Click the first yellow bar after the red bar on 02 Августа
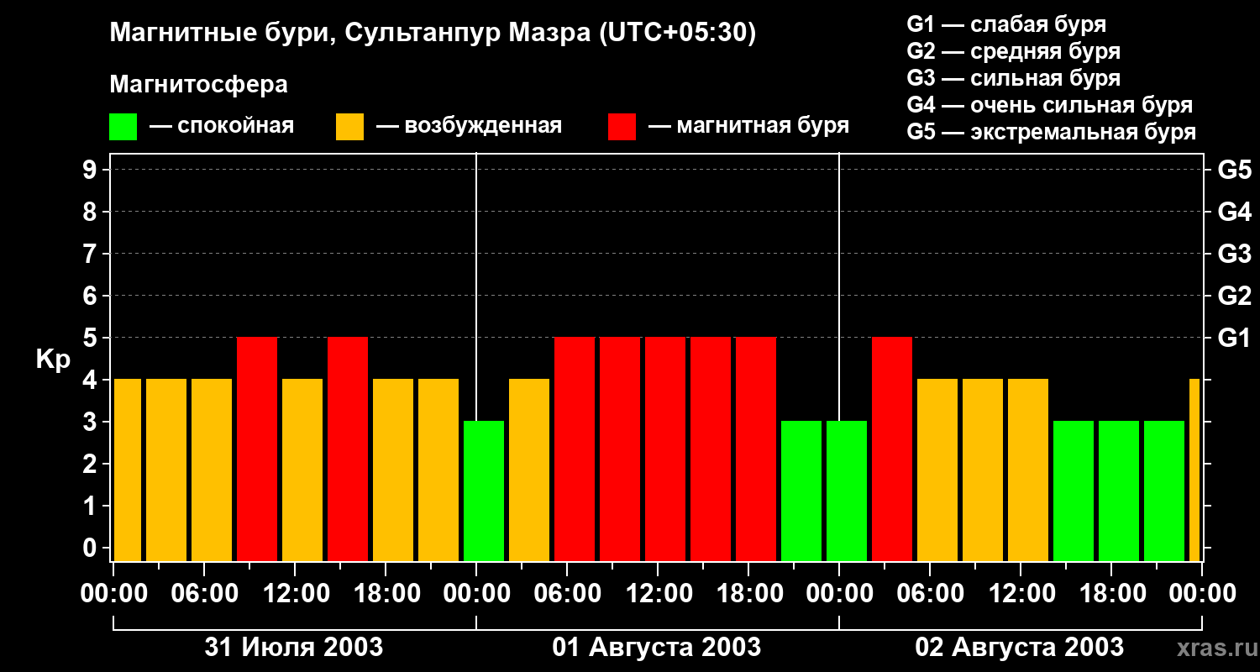Screen dimensions: 1260x672 pyautogui.click(x=937, y=470)
